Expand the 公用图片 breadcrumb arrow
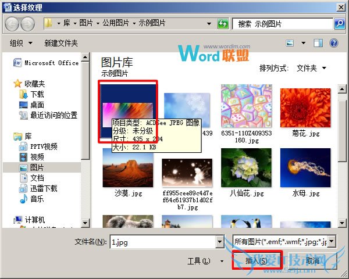 tap(134, 23)
